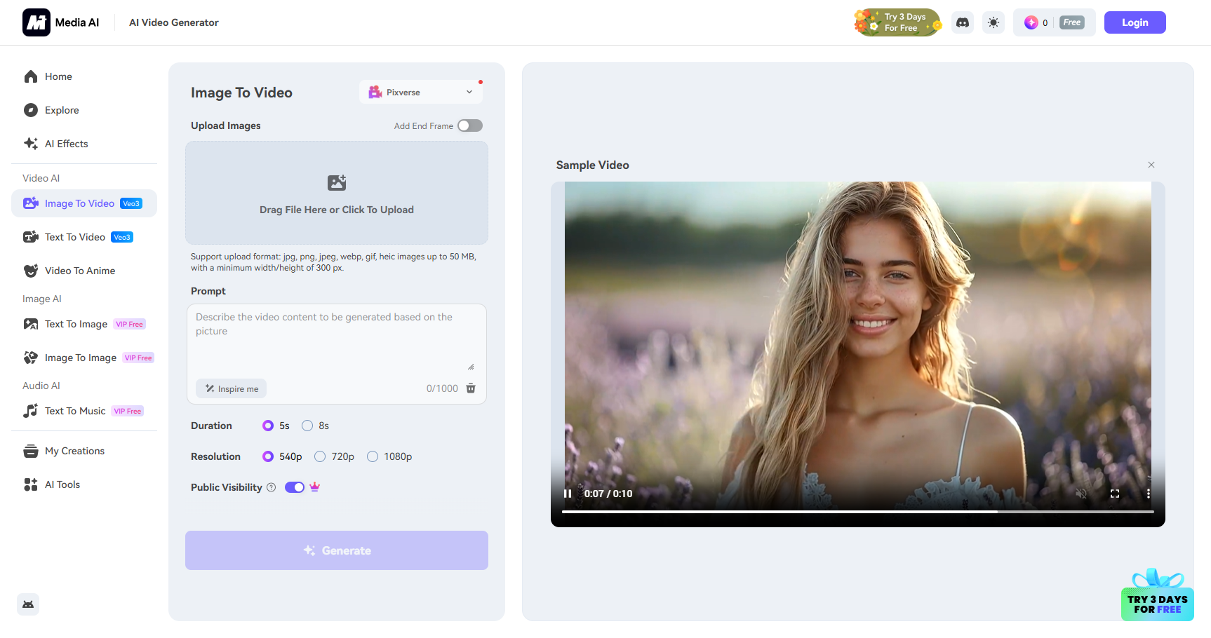This screenshot has width=1211, height=638.
Task: Select the Image To Video sidebar icon
Action: click(x=31, y=203)
